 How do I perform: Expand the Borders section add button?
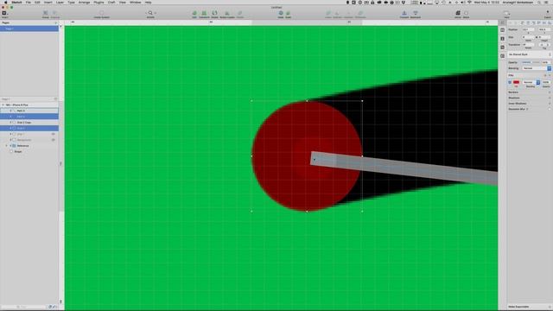point(550,92)
